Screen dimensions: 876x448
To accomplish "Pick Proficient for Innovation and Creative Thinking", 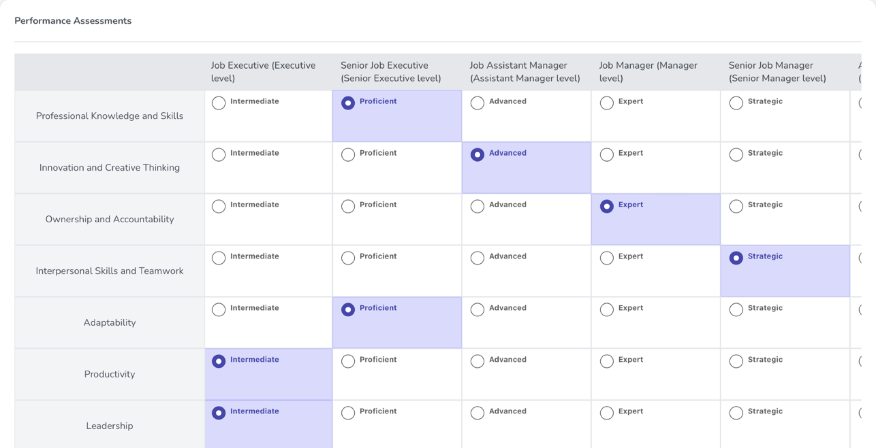I will click(x=348, y=154).
